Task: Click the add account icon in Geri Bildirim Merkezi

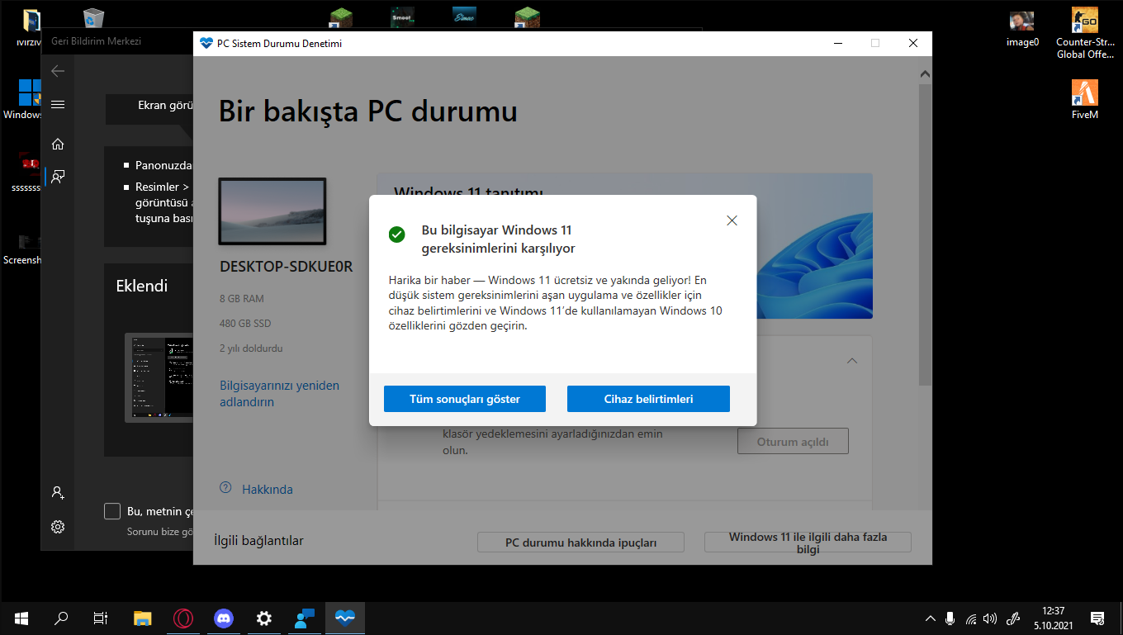Action: coord(58,492)
